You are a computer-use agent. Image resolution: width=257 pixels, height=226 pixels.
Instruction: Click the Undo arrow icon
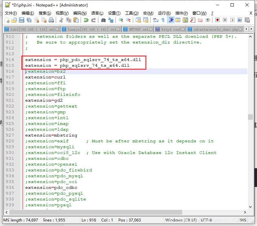point(86,20)
